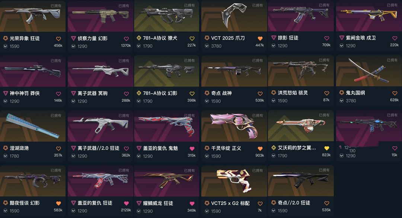Open the 千灵华绽 正义 weapon image

point(234,126)
